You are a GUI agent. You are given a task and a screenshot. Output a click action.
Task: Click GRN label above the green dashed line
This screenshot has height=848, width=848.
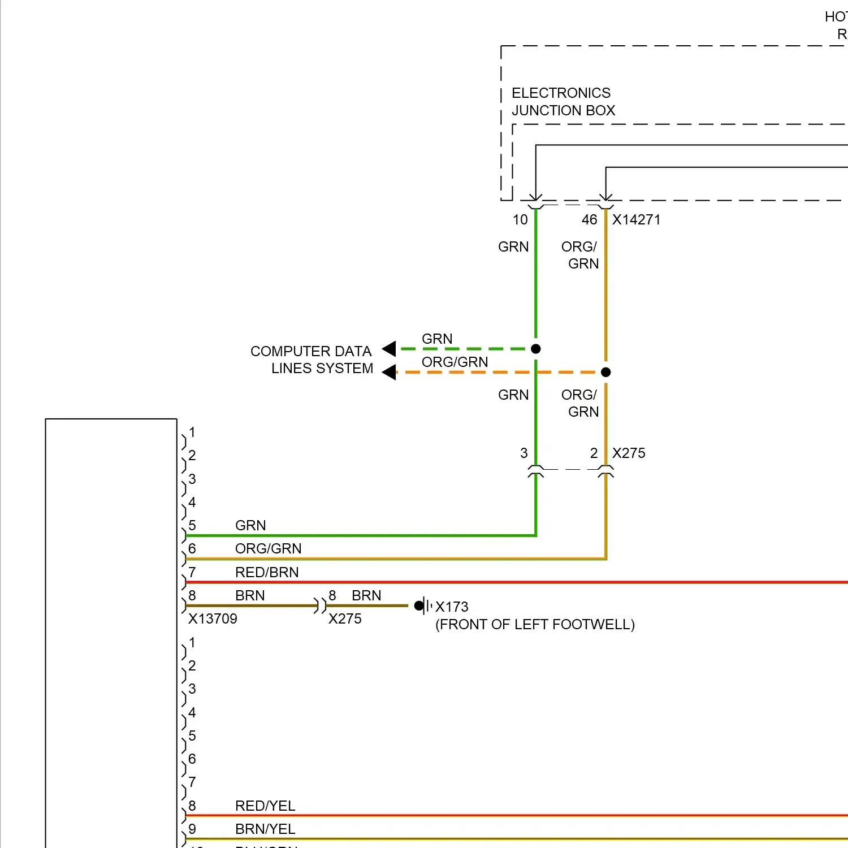pyautogui.click(x=437, y=339)
